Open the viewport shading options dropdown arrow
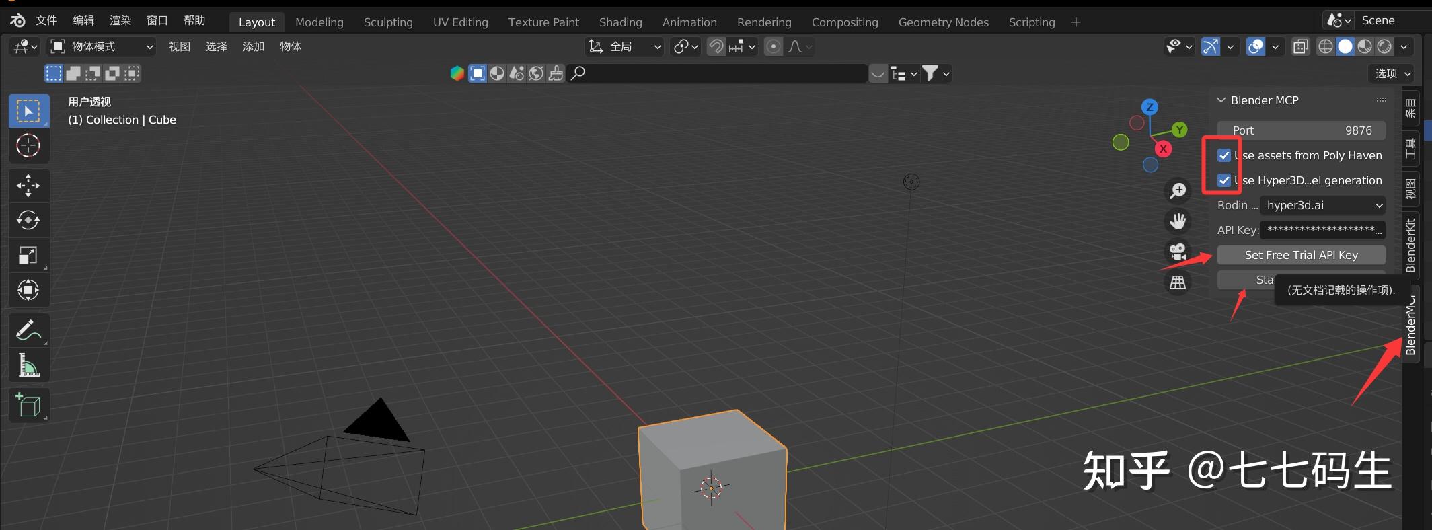 1404,46
